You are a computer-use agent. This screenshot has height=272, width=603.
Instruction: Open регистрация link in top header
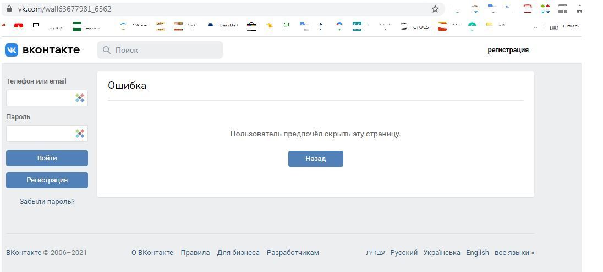click(x=508, y=50)
